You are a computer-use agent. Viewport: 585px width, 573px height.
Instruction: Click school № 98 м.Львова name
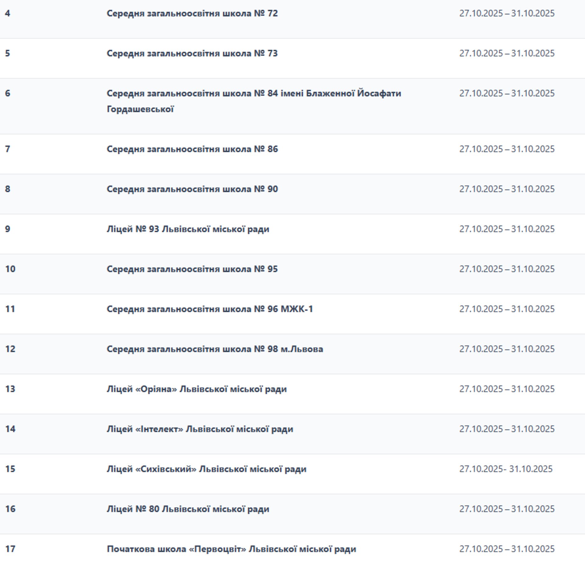214,349
